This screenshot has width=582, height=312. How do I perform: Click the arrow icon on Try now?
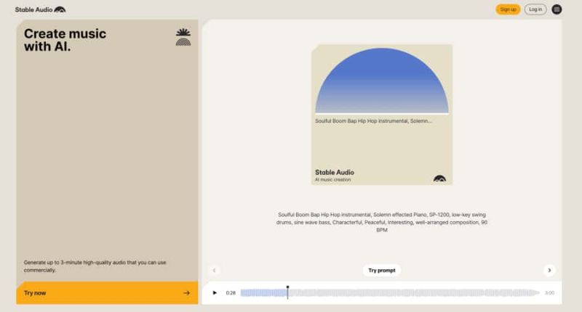click(186, 293)
